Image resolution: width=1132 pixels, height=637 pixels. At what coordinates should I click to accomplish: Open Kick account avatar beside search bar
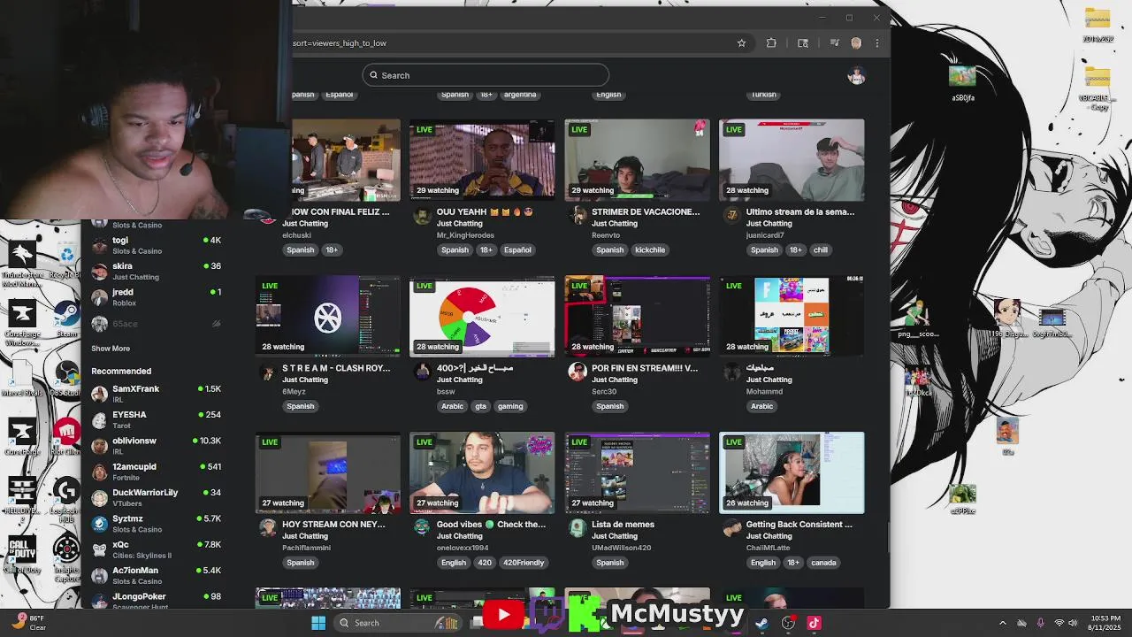point(856,76)
